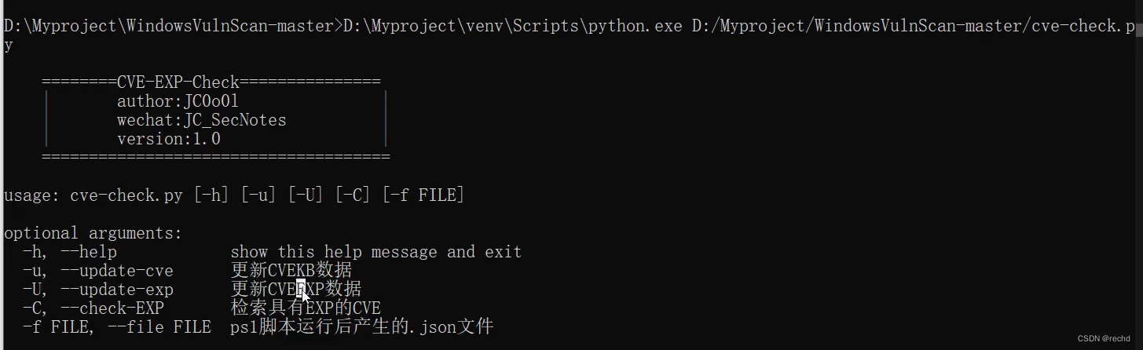Click the '更新CVEKB数据' description text
Screen dimensions: 1143x350
tap(291, 271)
